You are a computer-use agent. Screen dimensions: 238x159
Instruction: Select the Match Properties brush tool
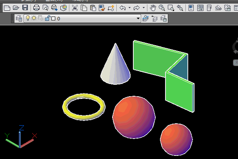pyautogui.click(x=102, y=8)
